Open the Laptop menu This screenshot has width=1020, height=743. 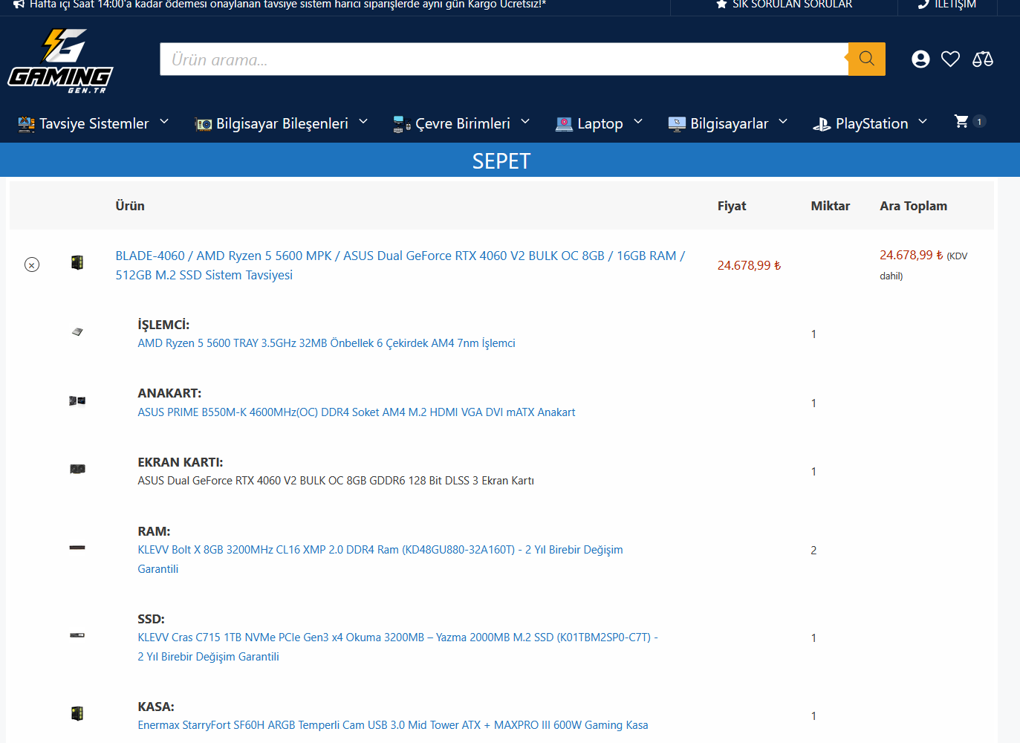tap(600, 124)
